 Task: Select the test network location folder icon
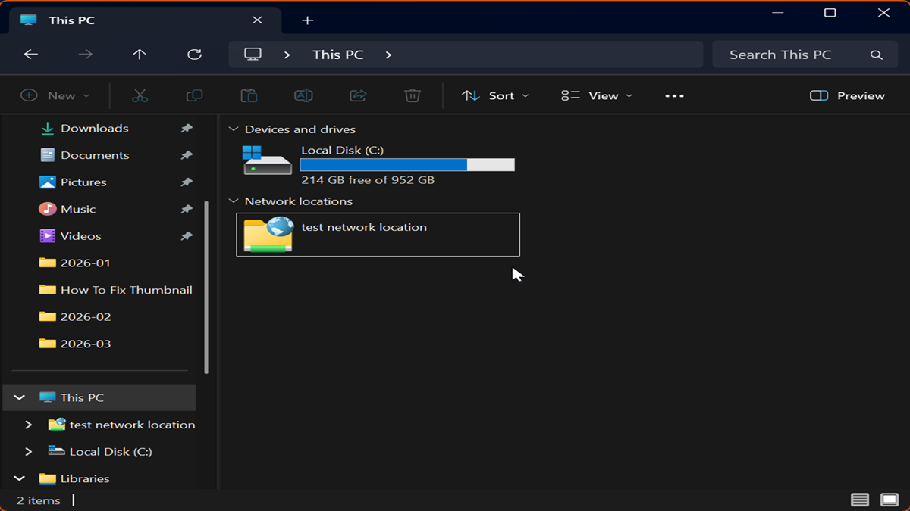click(268, 235)
